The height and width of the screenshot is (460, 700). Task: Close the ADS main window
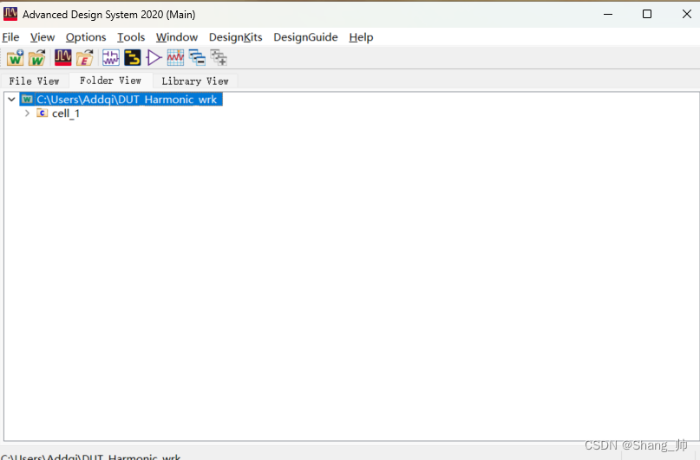pos(687,14)
